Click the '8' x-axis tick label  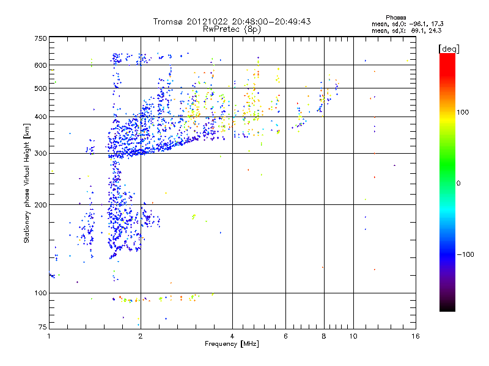click(324, 336)
